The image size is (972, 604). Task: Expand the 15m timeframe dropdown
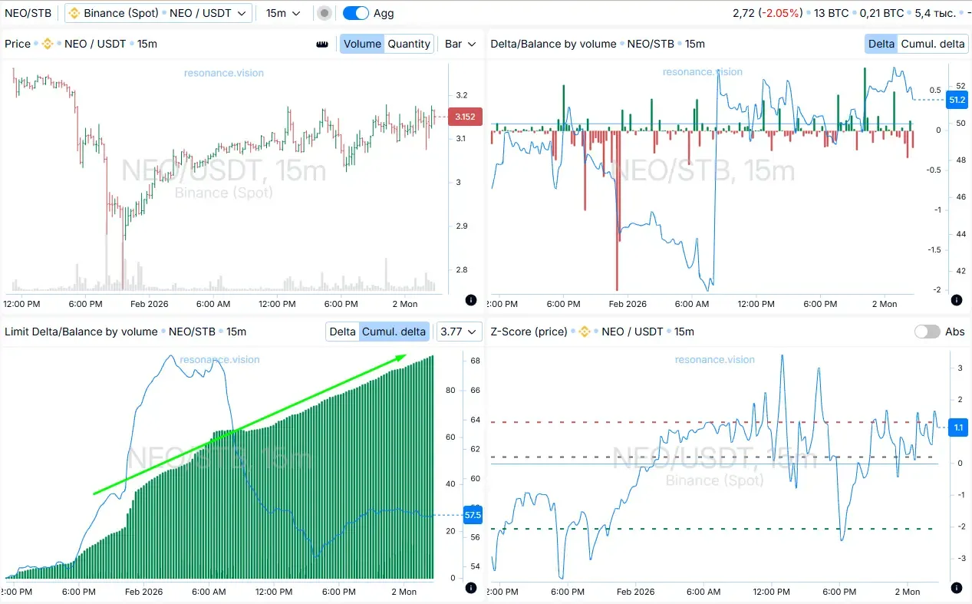pos(283,13)
